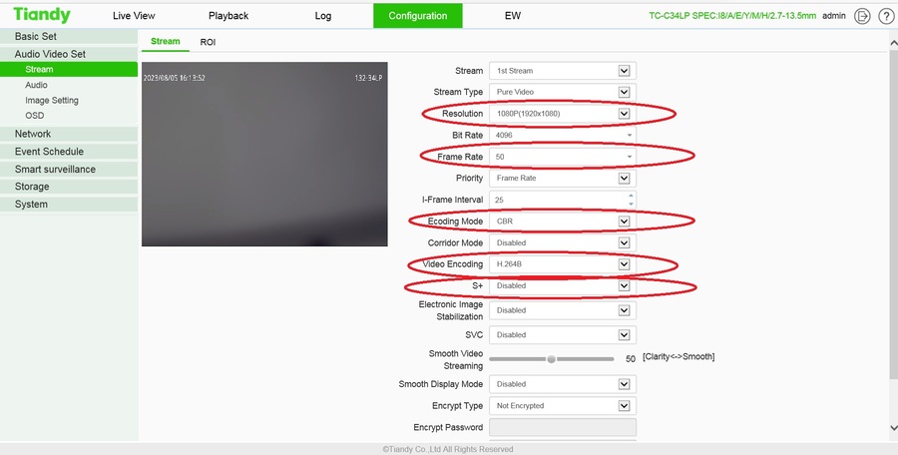Switch to the ROI sub-tab

[x=208, y=42]
